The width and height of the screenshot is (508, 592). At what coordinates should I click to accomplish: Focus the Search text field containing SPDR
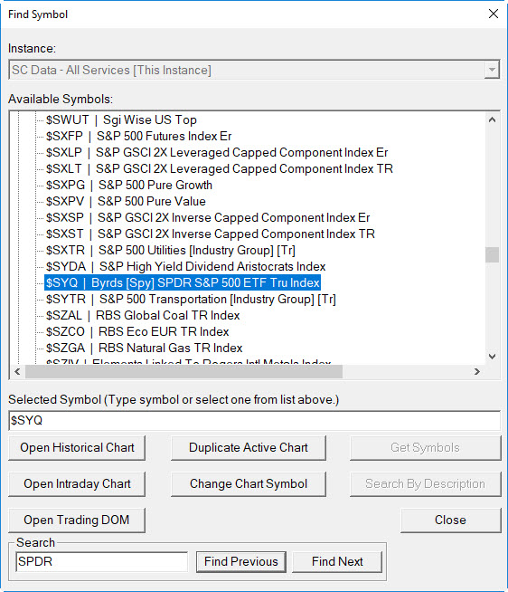(101, 562)
